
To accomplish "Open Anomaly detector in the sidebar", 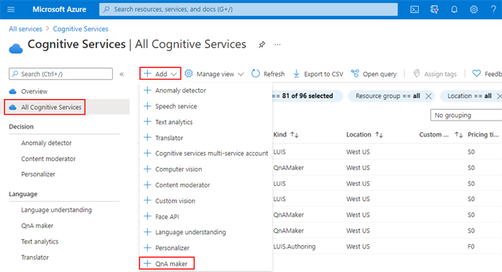I will tap(47, 143).
